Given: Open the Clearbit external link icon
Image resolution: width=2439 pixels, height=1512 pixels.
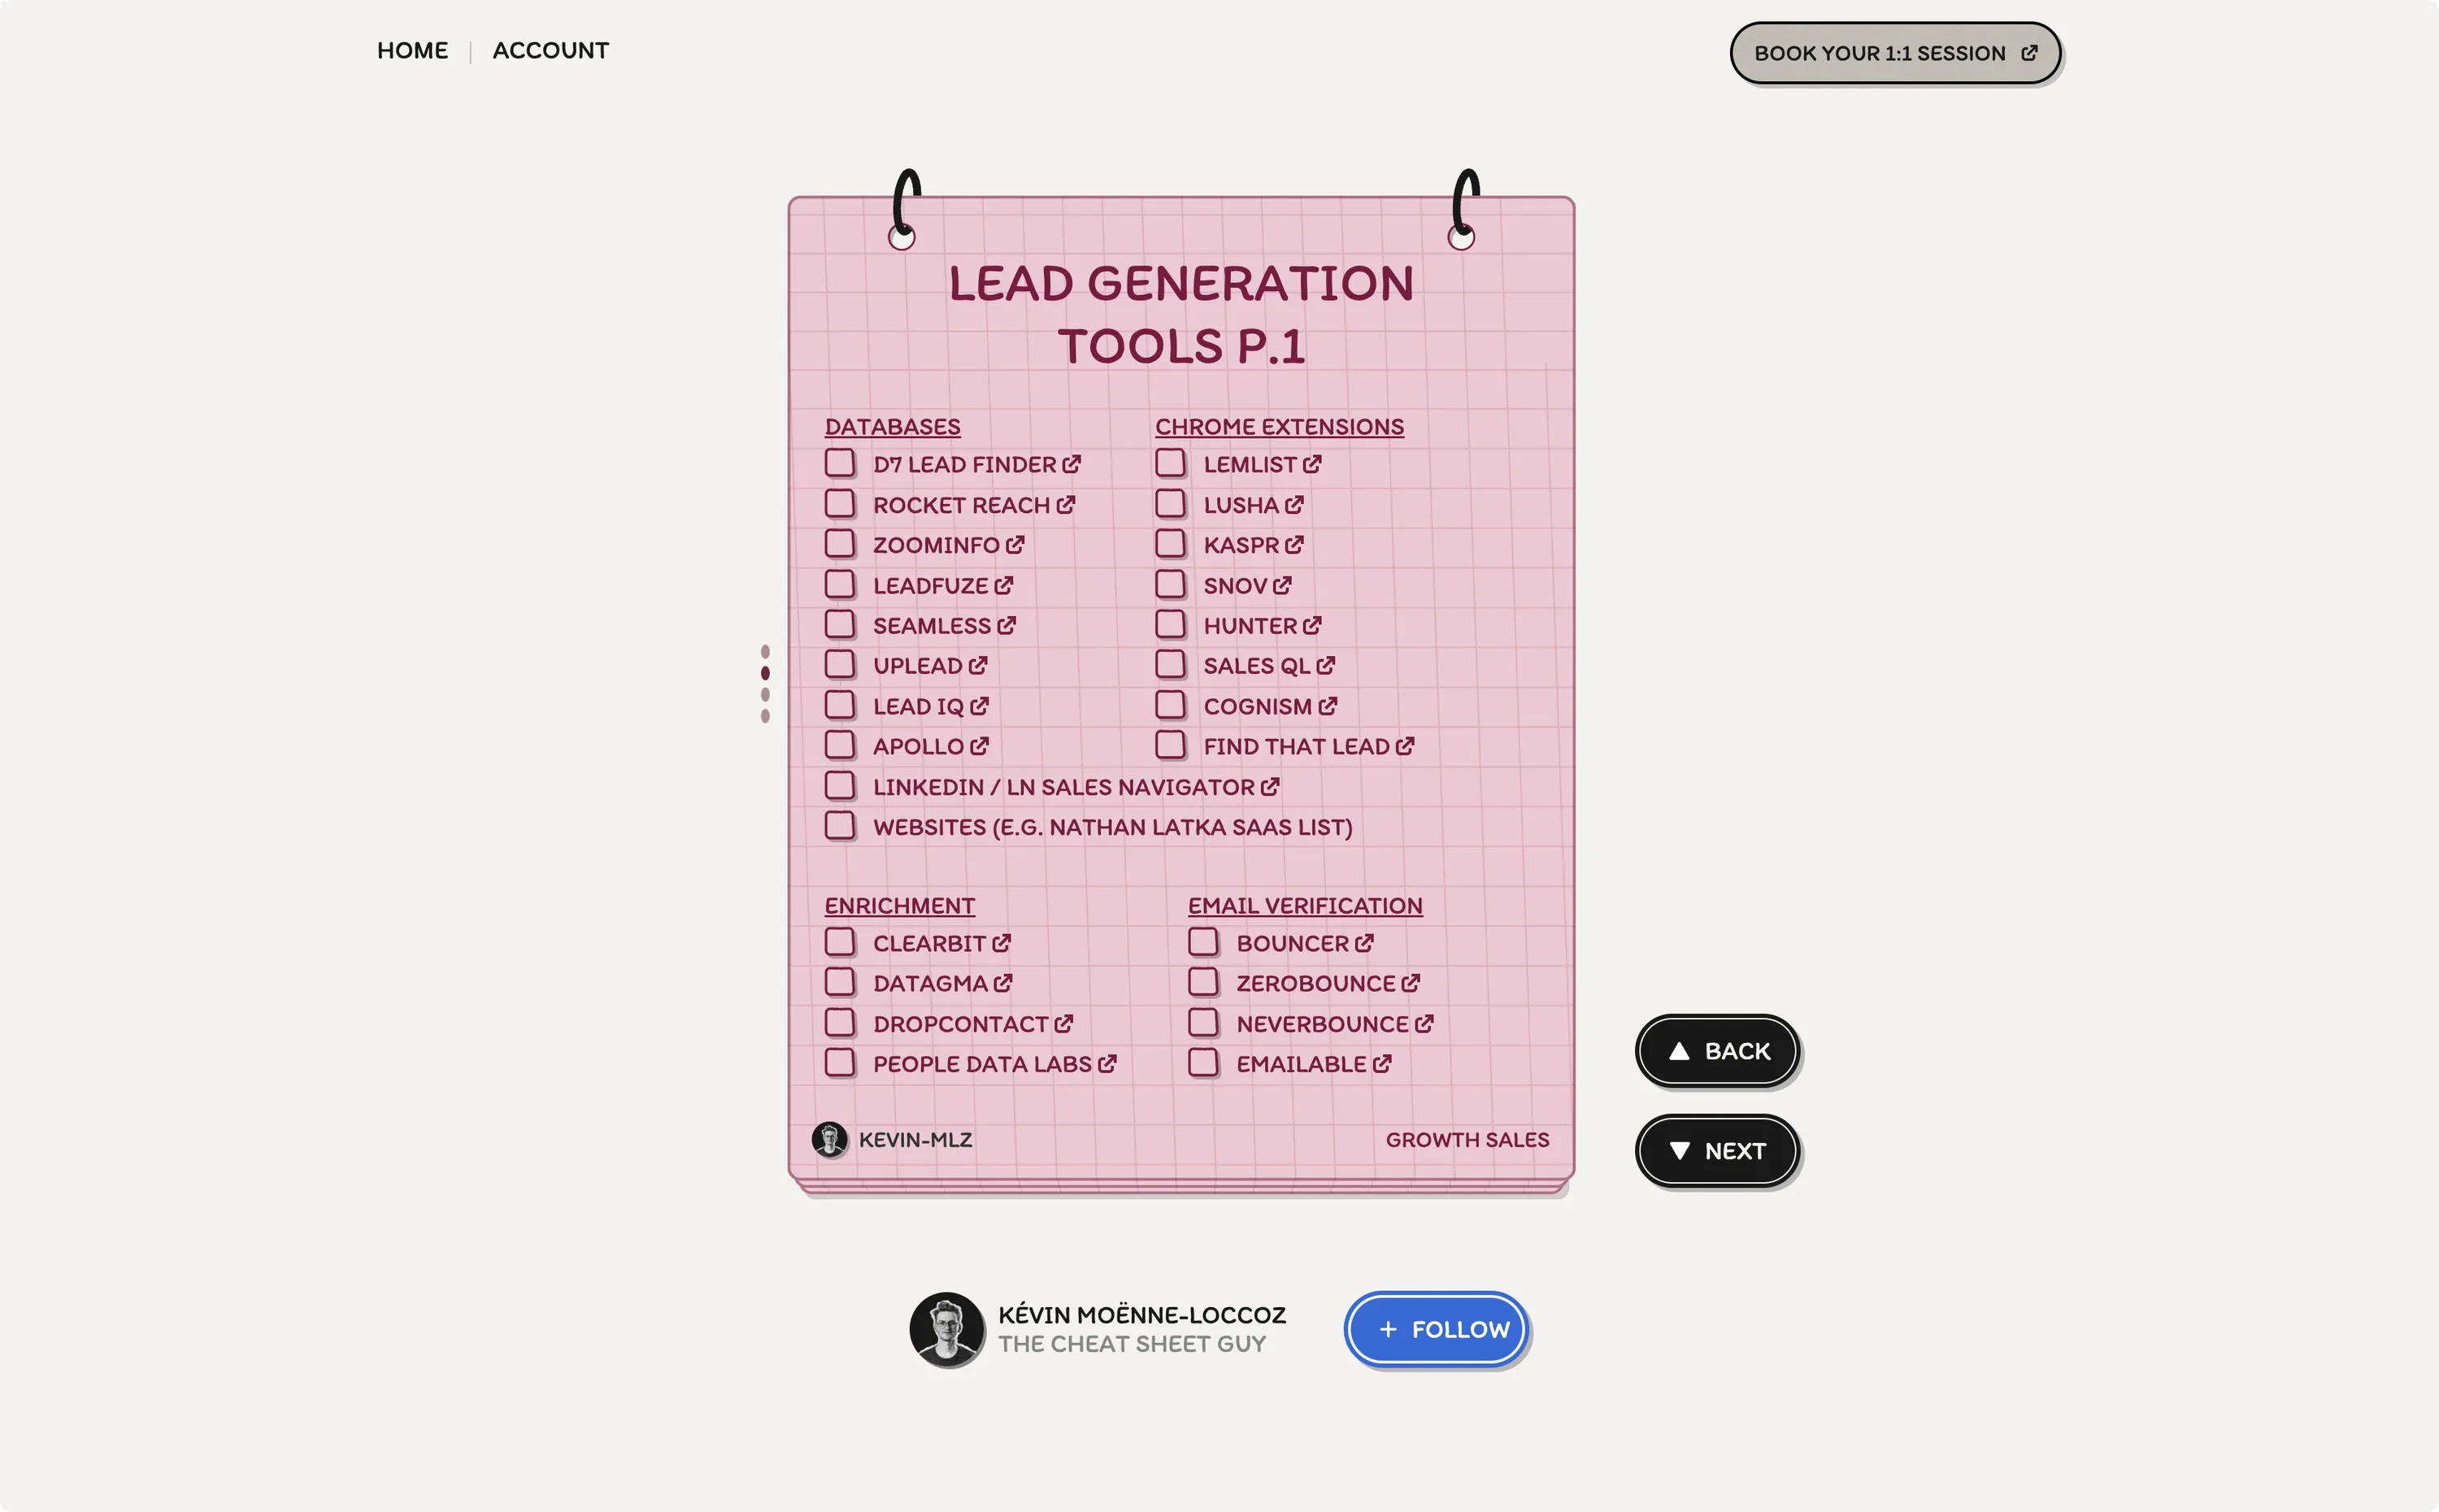Looking at the screenshot, I should [1003, 941].
